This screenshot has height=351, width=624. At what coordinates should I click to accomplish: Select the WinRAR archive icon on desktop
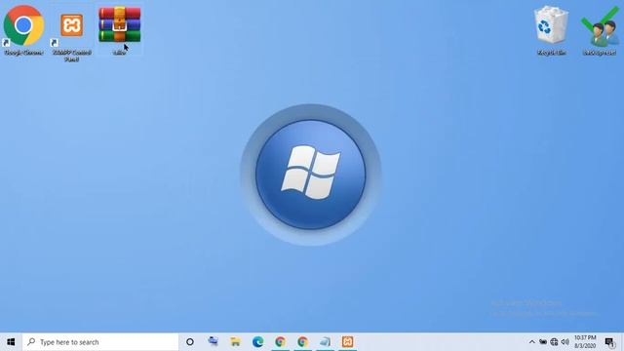(x=119, y=30)
